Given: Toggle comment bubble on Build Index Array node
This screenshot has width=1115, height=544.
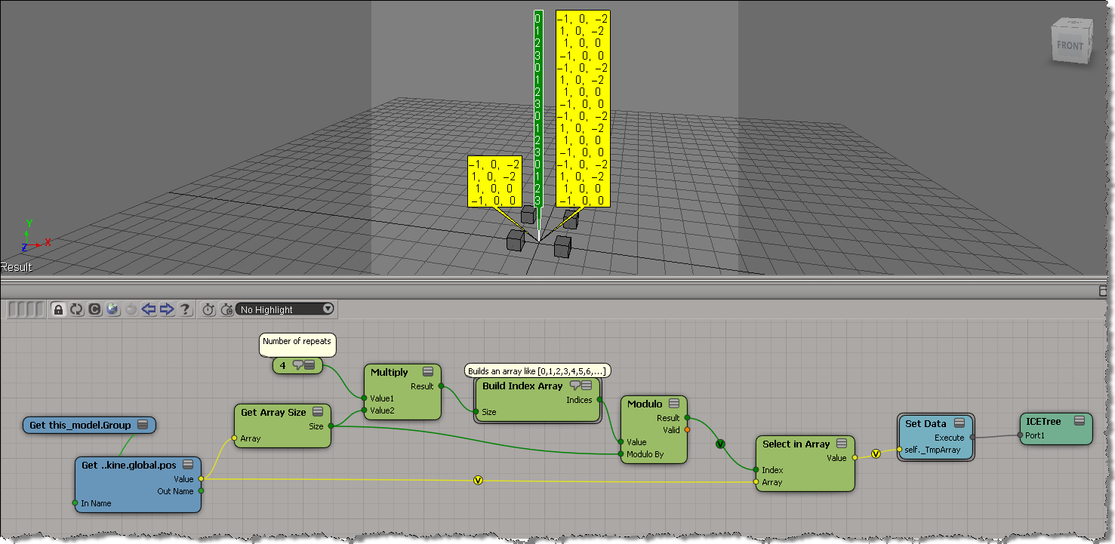Looking at the screenshot, I should 574,386.
